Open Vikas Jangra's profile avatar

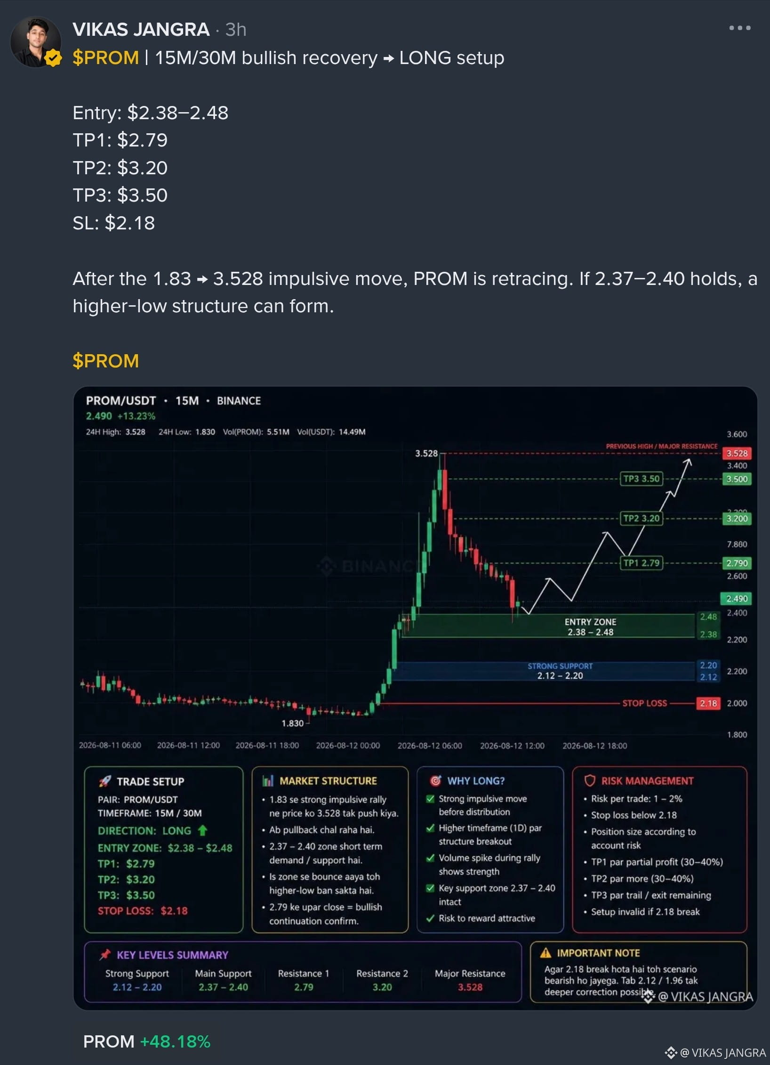[36, 42]
